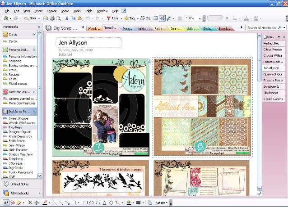
Task: Click the Adorn Photo Masks preview image
Action: coord(101,108)
